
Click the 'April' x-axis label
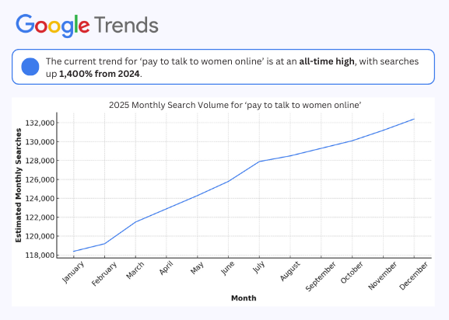coord(166,268)
